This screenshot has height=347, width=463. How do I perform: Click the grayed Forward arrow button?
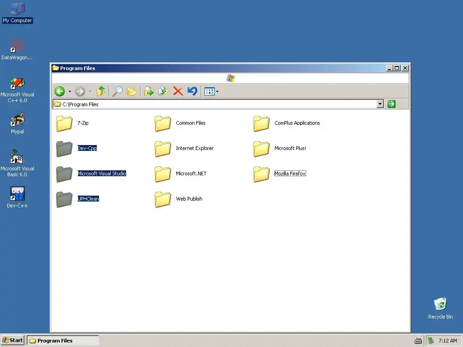(x=80, y=91)
